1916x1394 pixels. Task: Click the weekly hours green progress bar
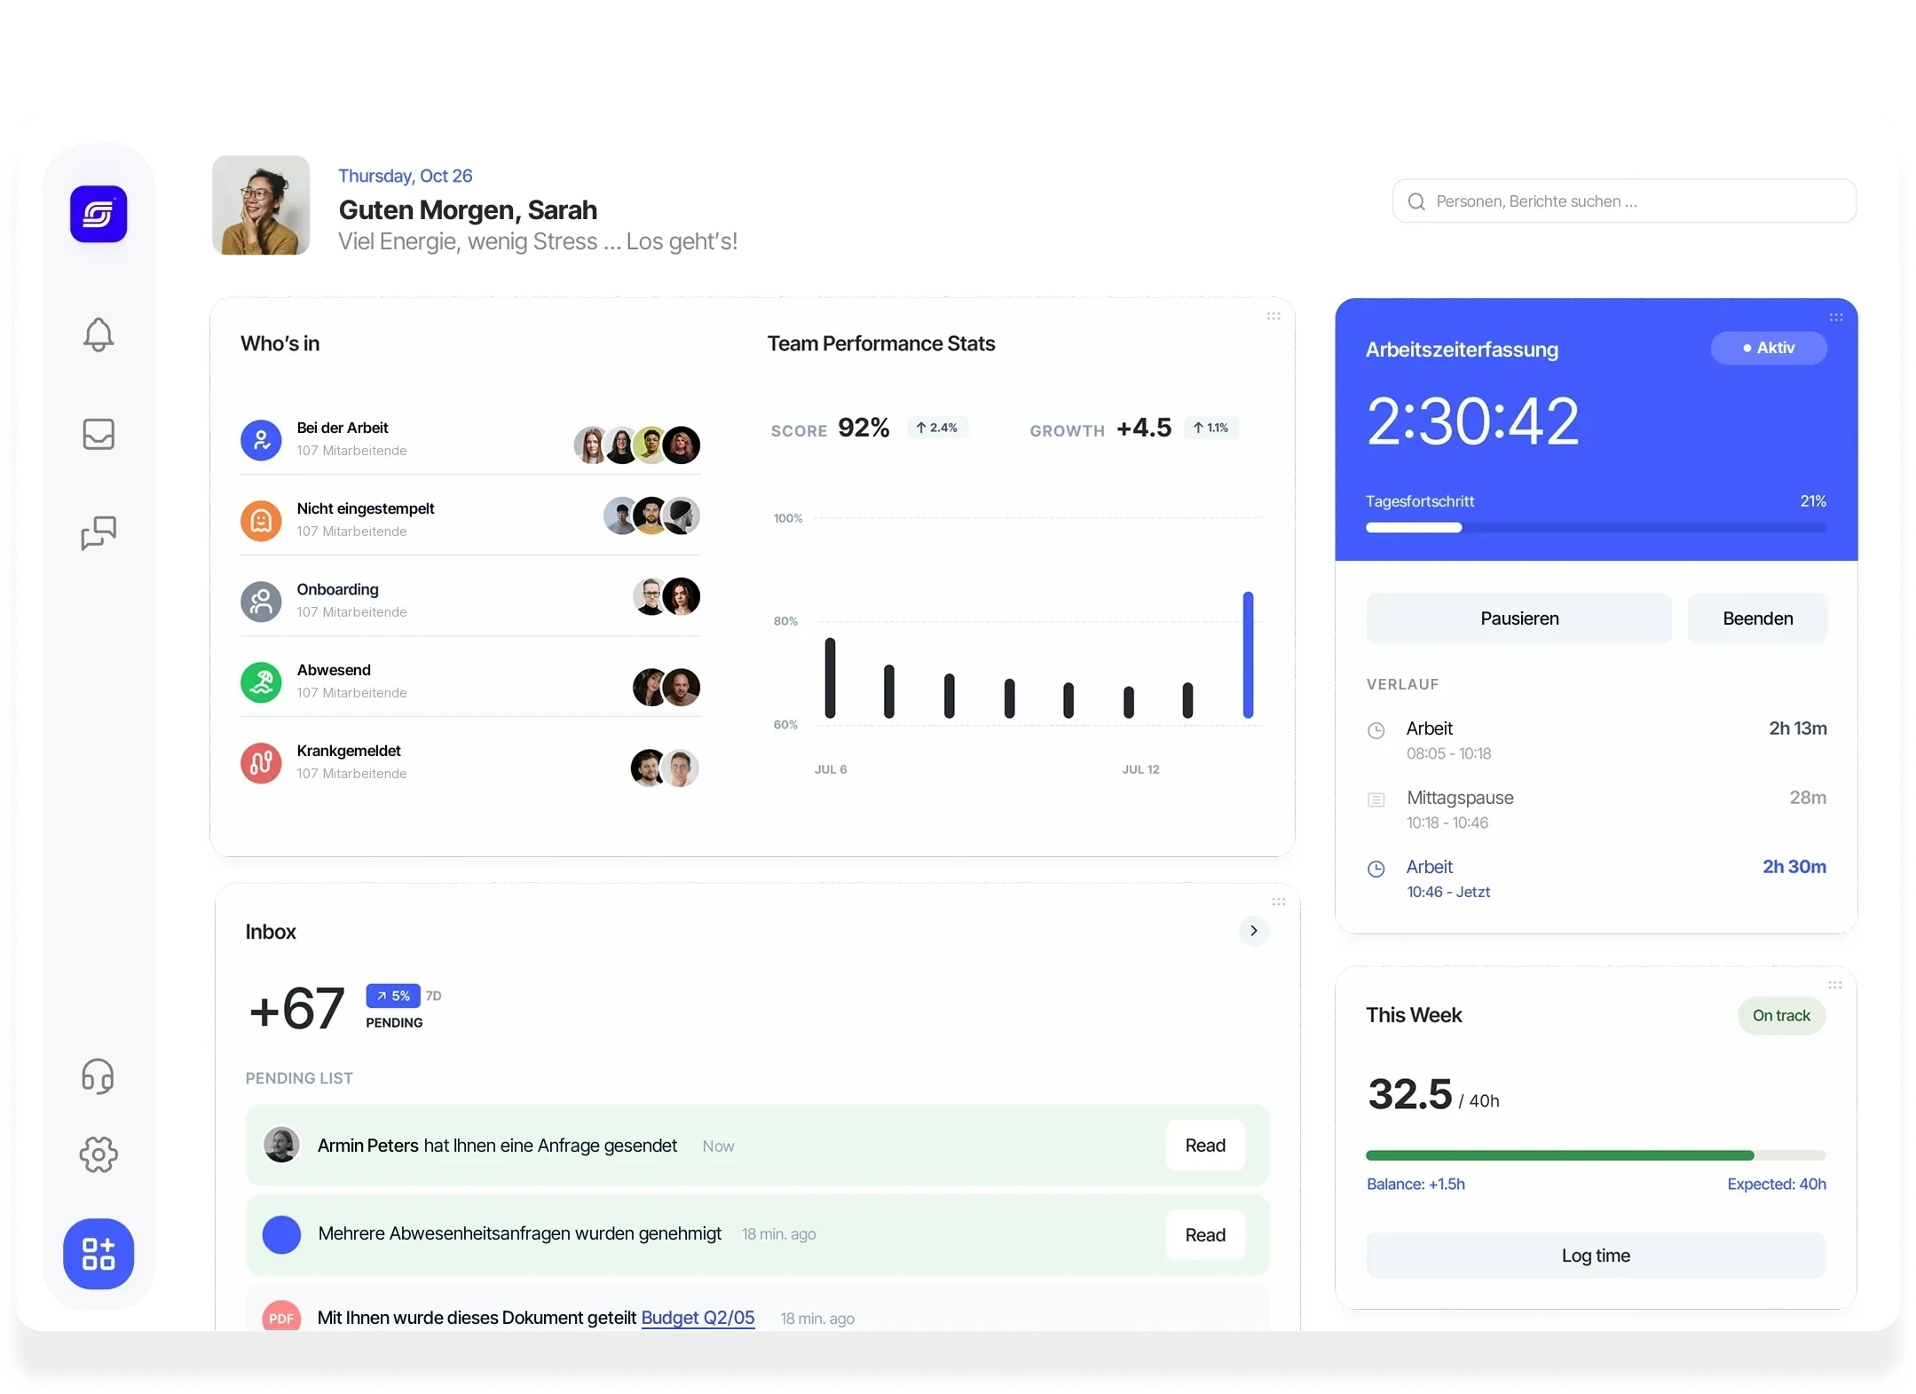[1596, 1155]
